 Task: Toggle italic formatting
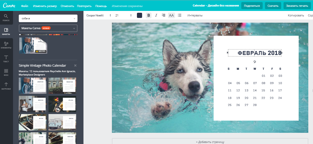tap(156, 15)
